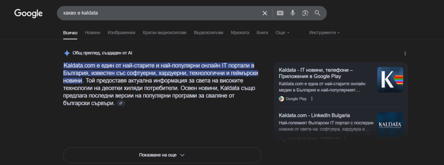The width and height of the screenshot is (444, 165).
Task: Open the KALDATA LinkedIn logo thumbnail
Action: (x=390, y=125)
